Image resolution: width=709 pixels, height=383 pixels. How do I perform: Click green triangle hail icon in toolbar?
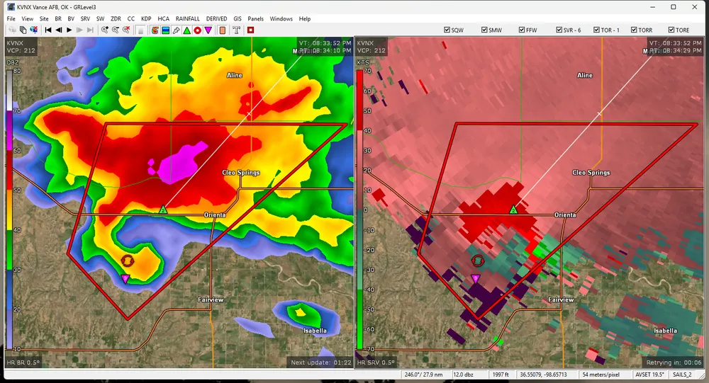[186, 30]
